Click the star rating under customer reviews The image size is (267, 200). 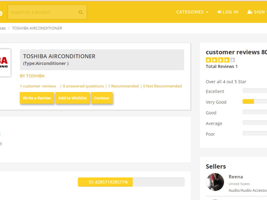point(220,60)
